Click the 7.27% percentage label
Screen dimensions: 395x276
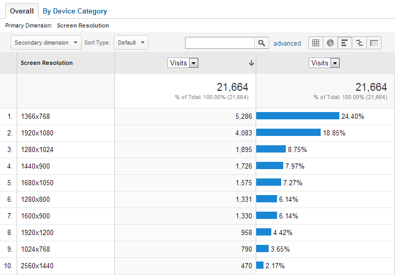point(293,183)
